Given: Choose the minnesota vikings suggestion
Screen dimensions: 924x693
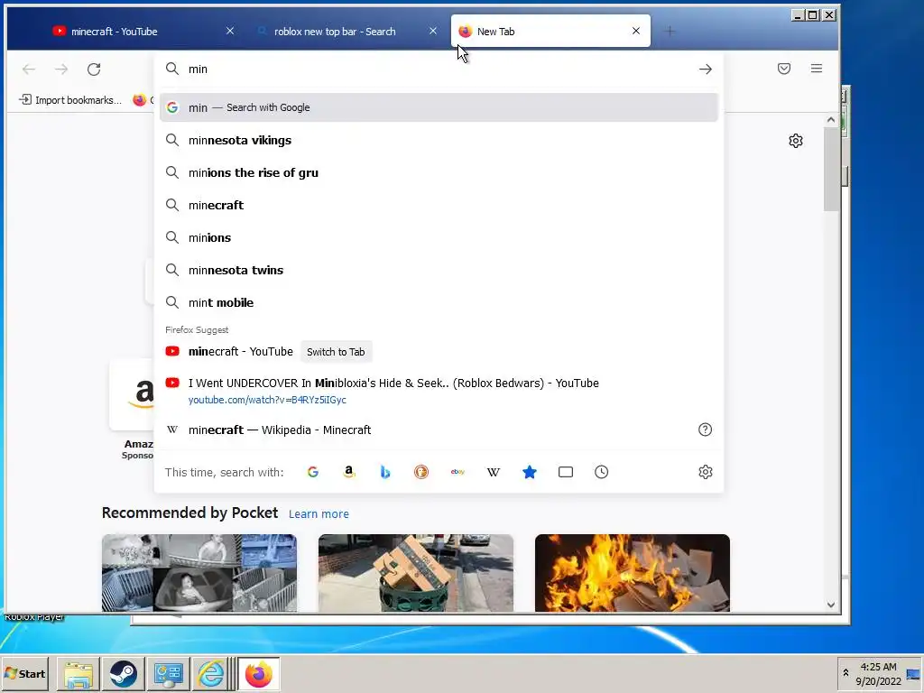Looking at the screenshot, I should pos(439,140).
